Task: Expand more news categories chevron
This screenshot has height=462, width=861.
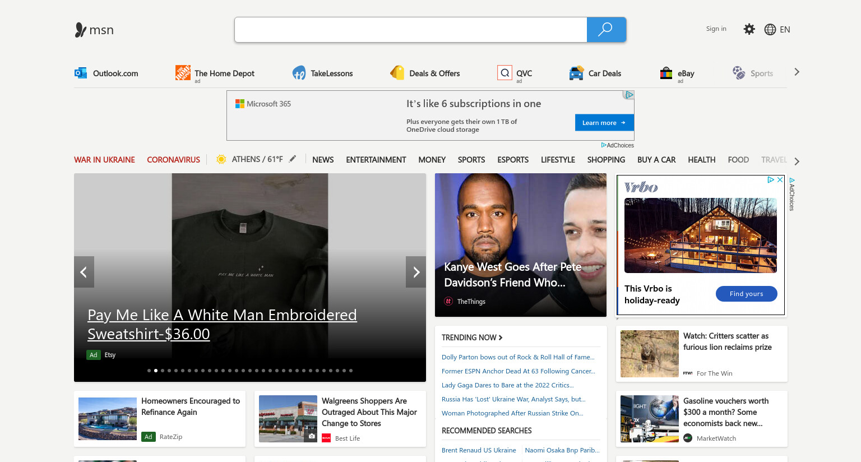Action: [797, 161]
